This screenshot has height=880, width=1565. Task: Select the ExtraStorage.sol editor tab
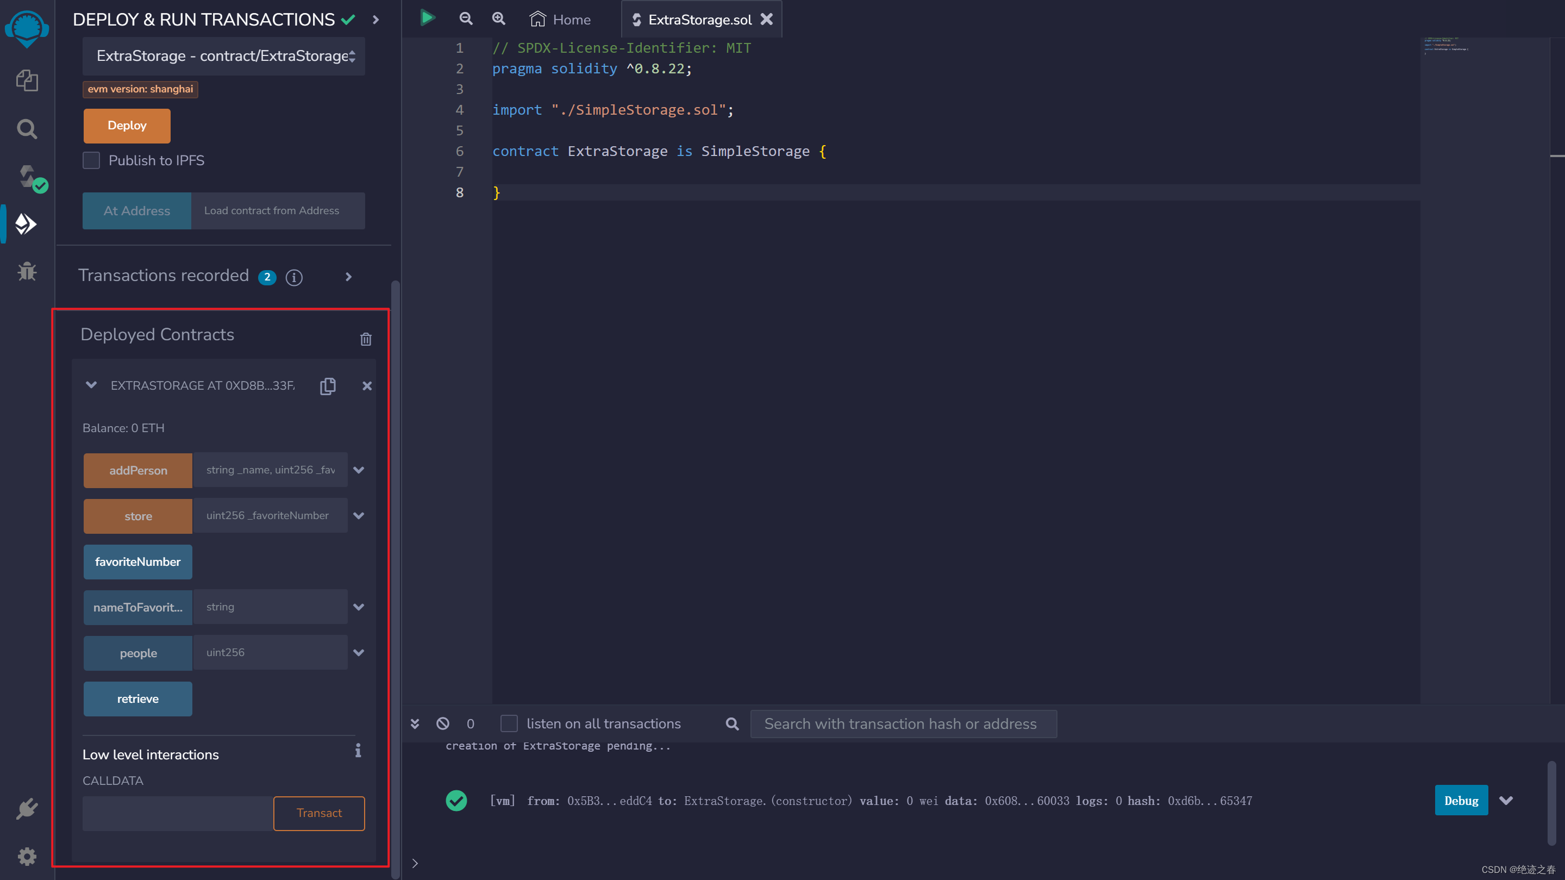point(699,20)
